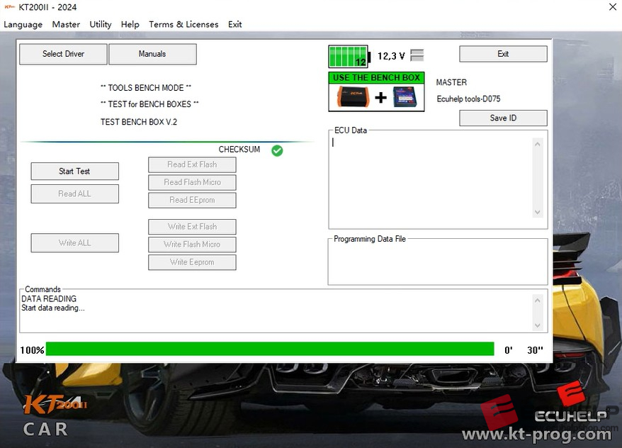Screen dimensions: 622x448
Task: Click the TEST for BENCH BOXES text
Action: coord(149,104)
